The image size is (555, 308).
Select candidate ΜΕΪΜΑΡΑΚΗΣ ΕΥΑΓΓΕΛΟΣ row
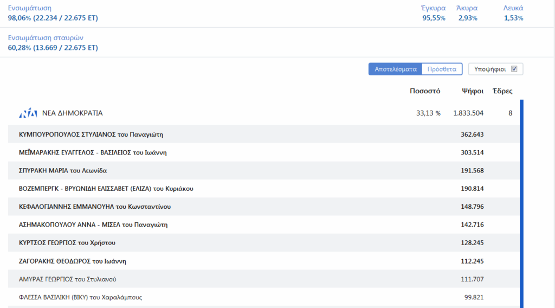point(93,152)
